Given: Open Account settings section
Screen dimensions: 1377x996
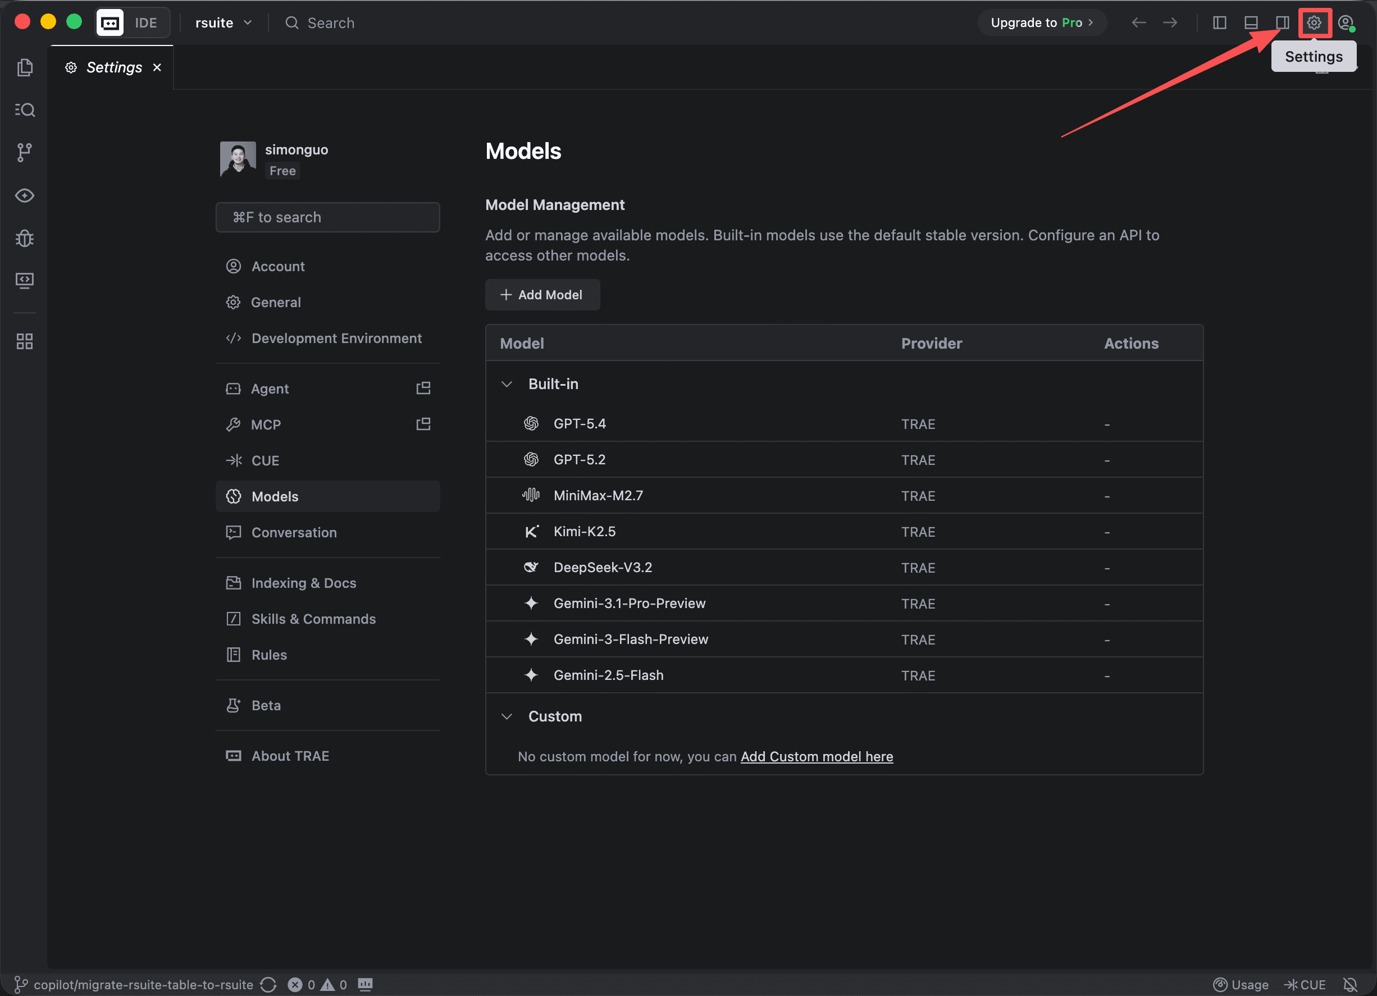Looking at the screenshot, I should click(x=328, y=267).
